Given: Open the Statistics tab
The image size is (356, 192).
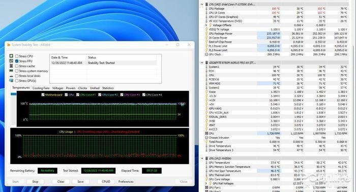Looking at the screenshot, I should 108,88.
